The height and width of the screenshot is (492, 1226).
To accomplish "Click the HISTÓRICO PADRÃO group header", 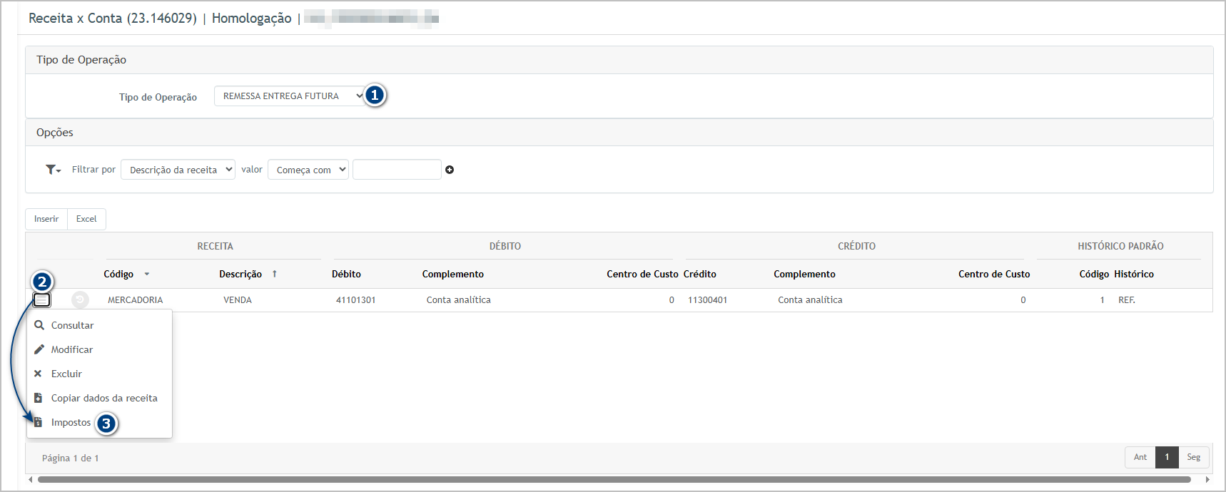I will tap(1120, 246).
